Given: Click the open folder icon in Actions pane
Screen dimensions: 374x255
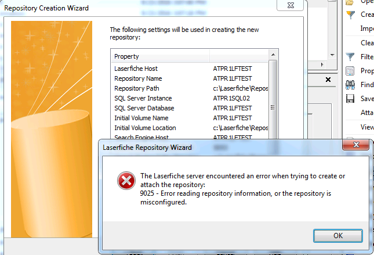Looking at the screenshot, I should point(350,2).
